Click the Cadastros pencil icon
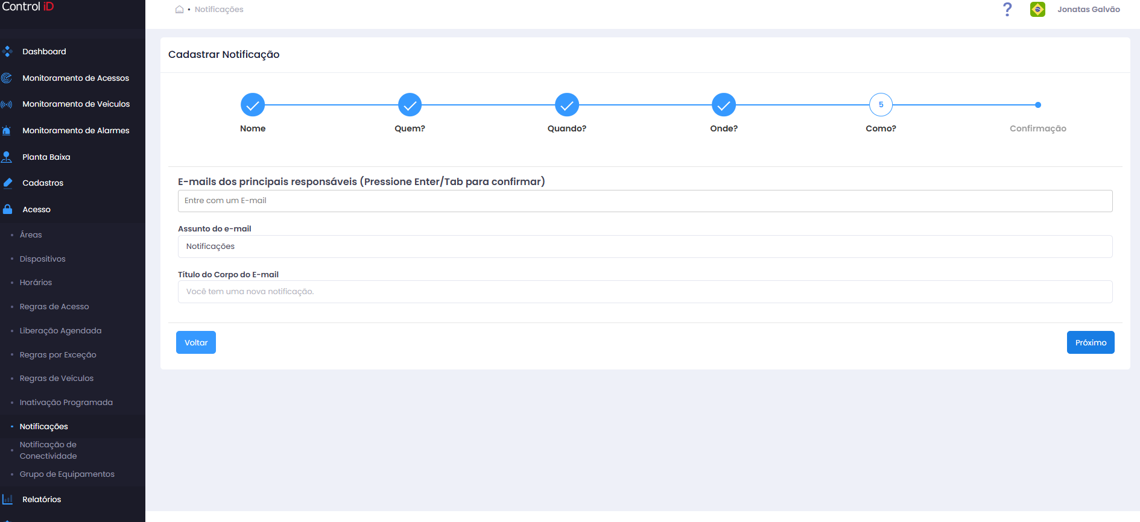Screen dimensions: 1140x522 (7, 183)
